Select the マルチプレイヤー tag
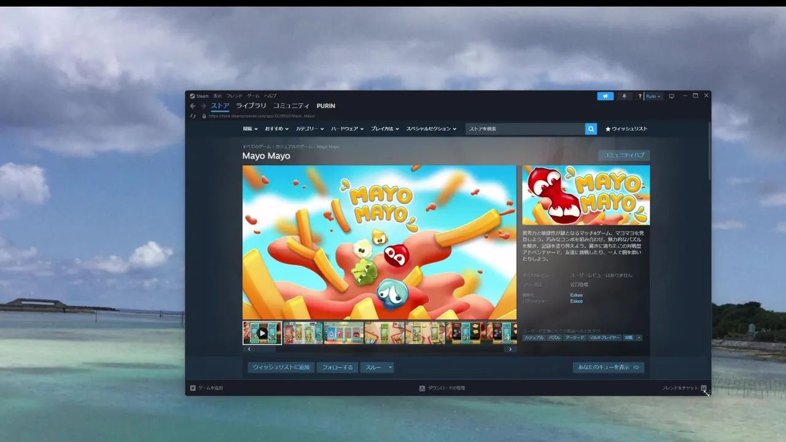 click(605, 338)
